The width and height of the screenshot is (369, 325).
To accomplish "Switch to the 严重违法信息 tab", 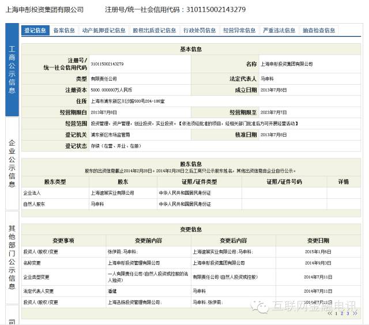I will 279,31.
